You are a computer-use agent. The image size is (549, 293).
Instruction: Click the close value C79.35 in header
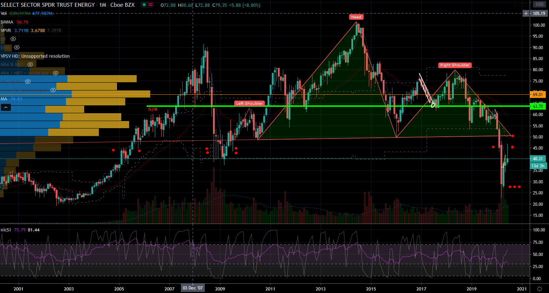point(220,5)
